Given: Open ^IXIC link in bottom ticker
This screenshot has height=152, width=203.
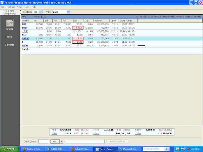Looking at the screenshot, I should 96,130.
